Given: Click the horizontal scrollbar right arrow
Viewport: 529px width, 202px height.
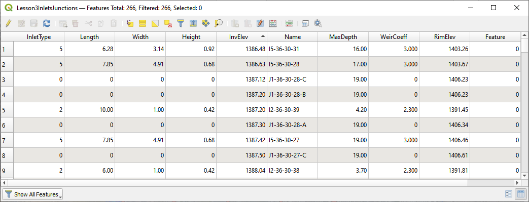Looking at the screenshot, I should coord(517,182).
